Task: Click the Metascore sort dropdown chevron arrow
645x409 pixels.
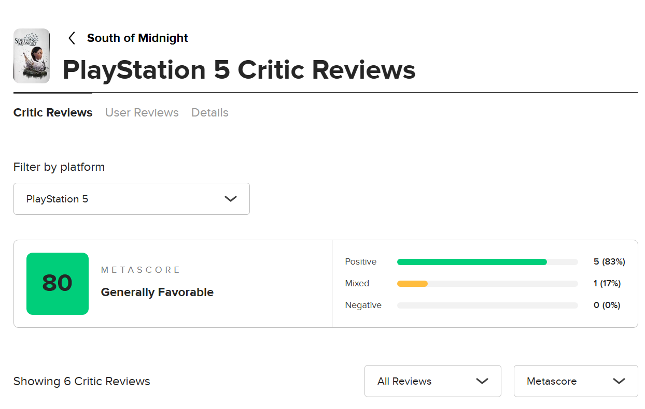Action: (619, 382)
